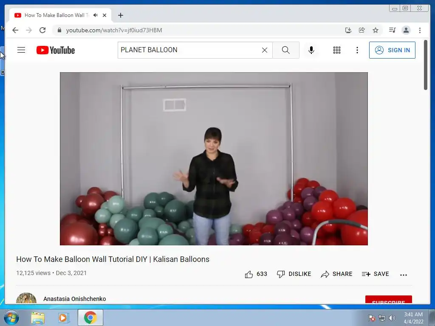
Task: Open YouTube settings three-dot menu
Action: (357, 50)
